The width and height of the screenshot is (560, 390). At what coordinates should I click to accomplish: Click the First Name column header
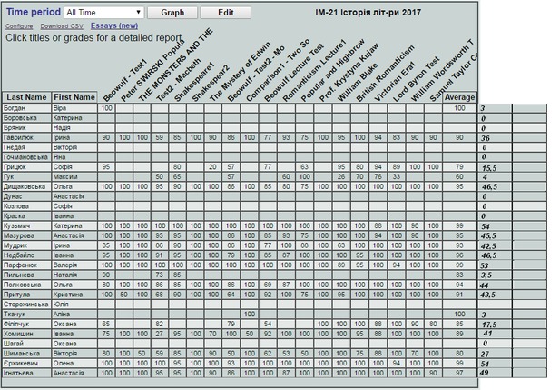pos(74,97)
